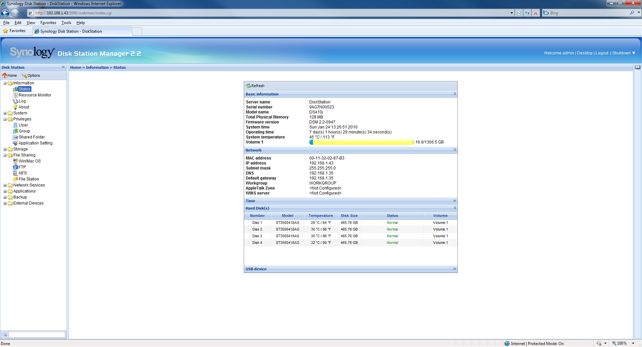Click the Home house icon

[x=5, y=75]
